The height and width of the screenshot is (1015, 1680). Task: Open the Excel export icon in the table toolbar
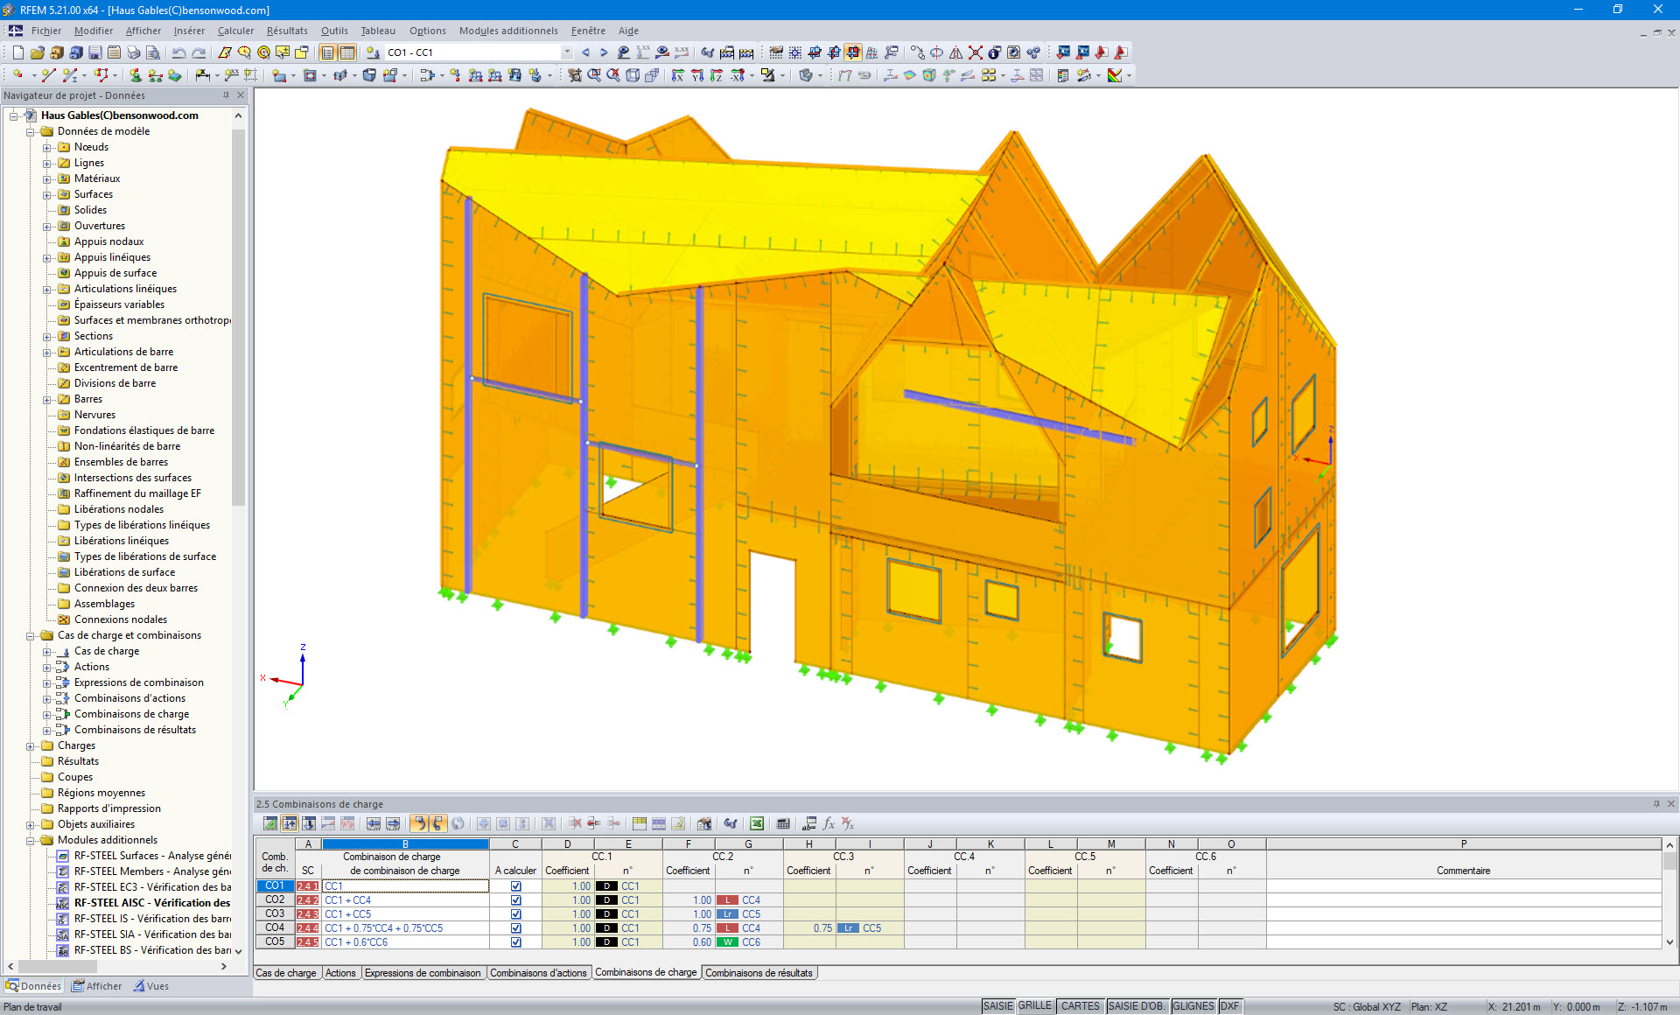tap(756, 823)
